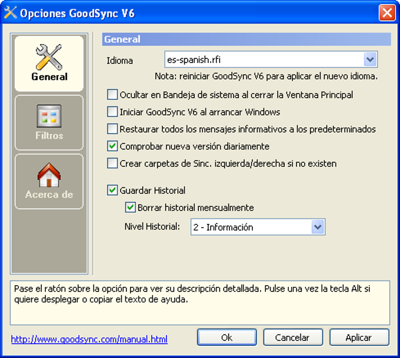Open the Filtros section icon

pyautogui.click(x=49, y=116)
